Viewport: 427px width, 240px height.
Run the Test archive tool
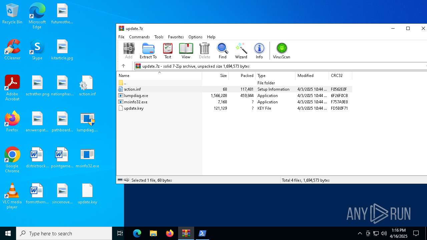pyautogui.click(x=168, y=51)
